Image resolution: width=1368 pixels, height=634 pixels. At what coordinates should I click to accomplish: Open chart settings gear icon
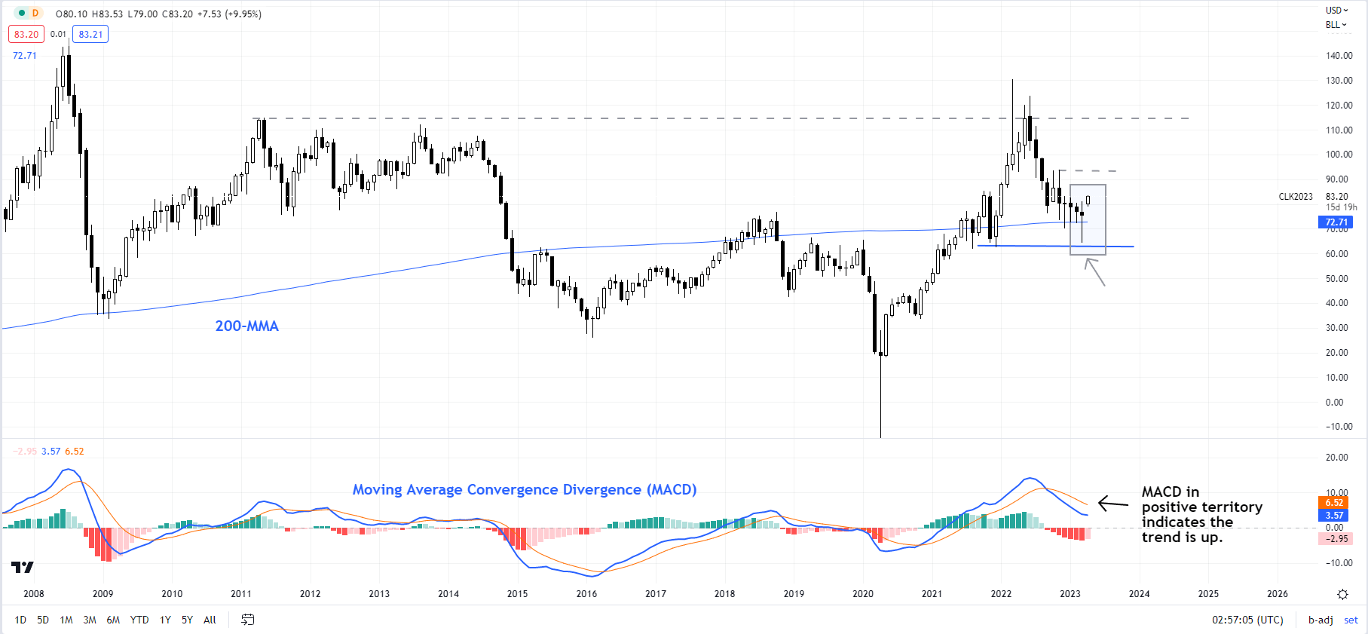pyautogui.click(x=1342, y=594)
